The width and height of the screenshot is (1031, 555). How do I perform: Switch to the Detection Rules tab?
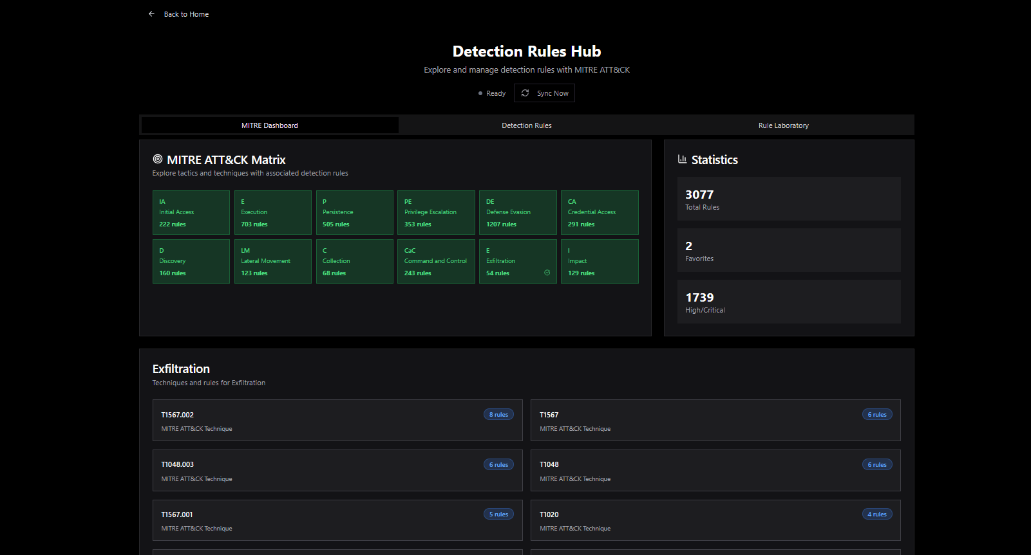pos(526,125)
